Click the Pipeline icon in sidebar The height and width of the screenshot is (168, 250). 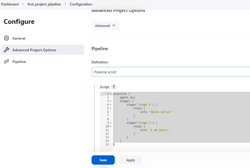[x=6, y=62]
